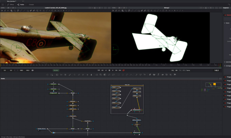This screenshot has width=231, height=138.
Task: Jump to the first frame
Action: point(99,70)
